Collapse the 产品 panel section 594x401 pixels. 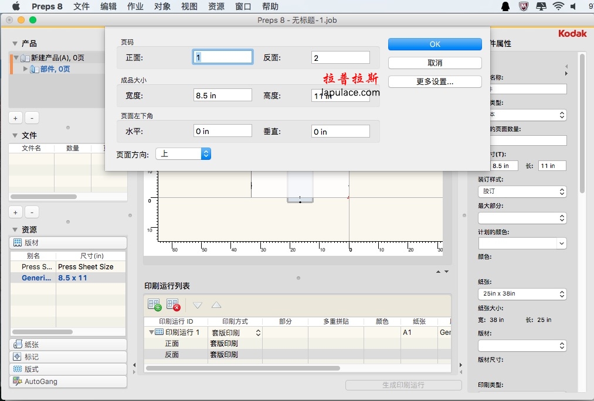click(15, 43)
